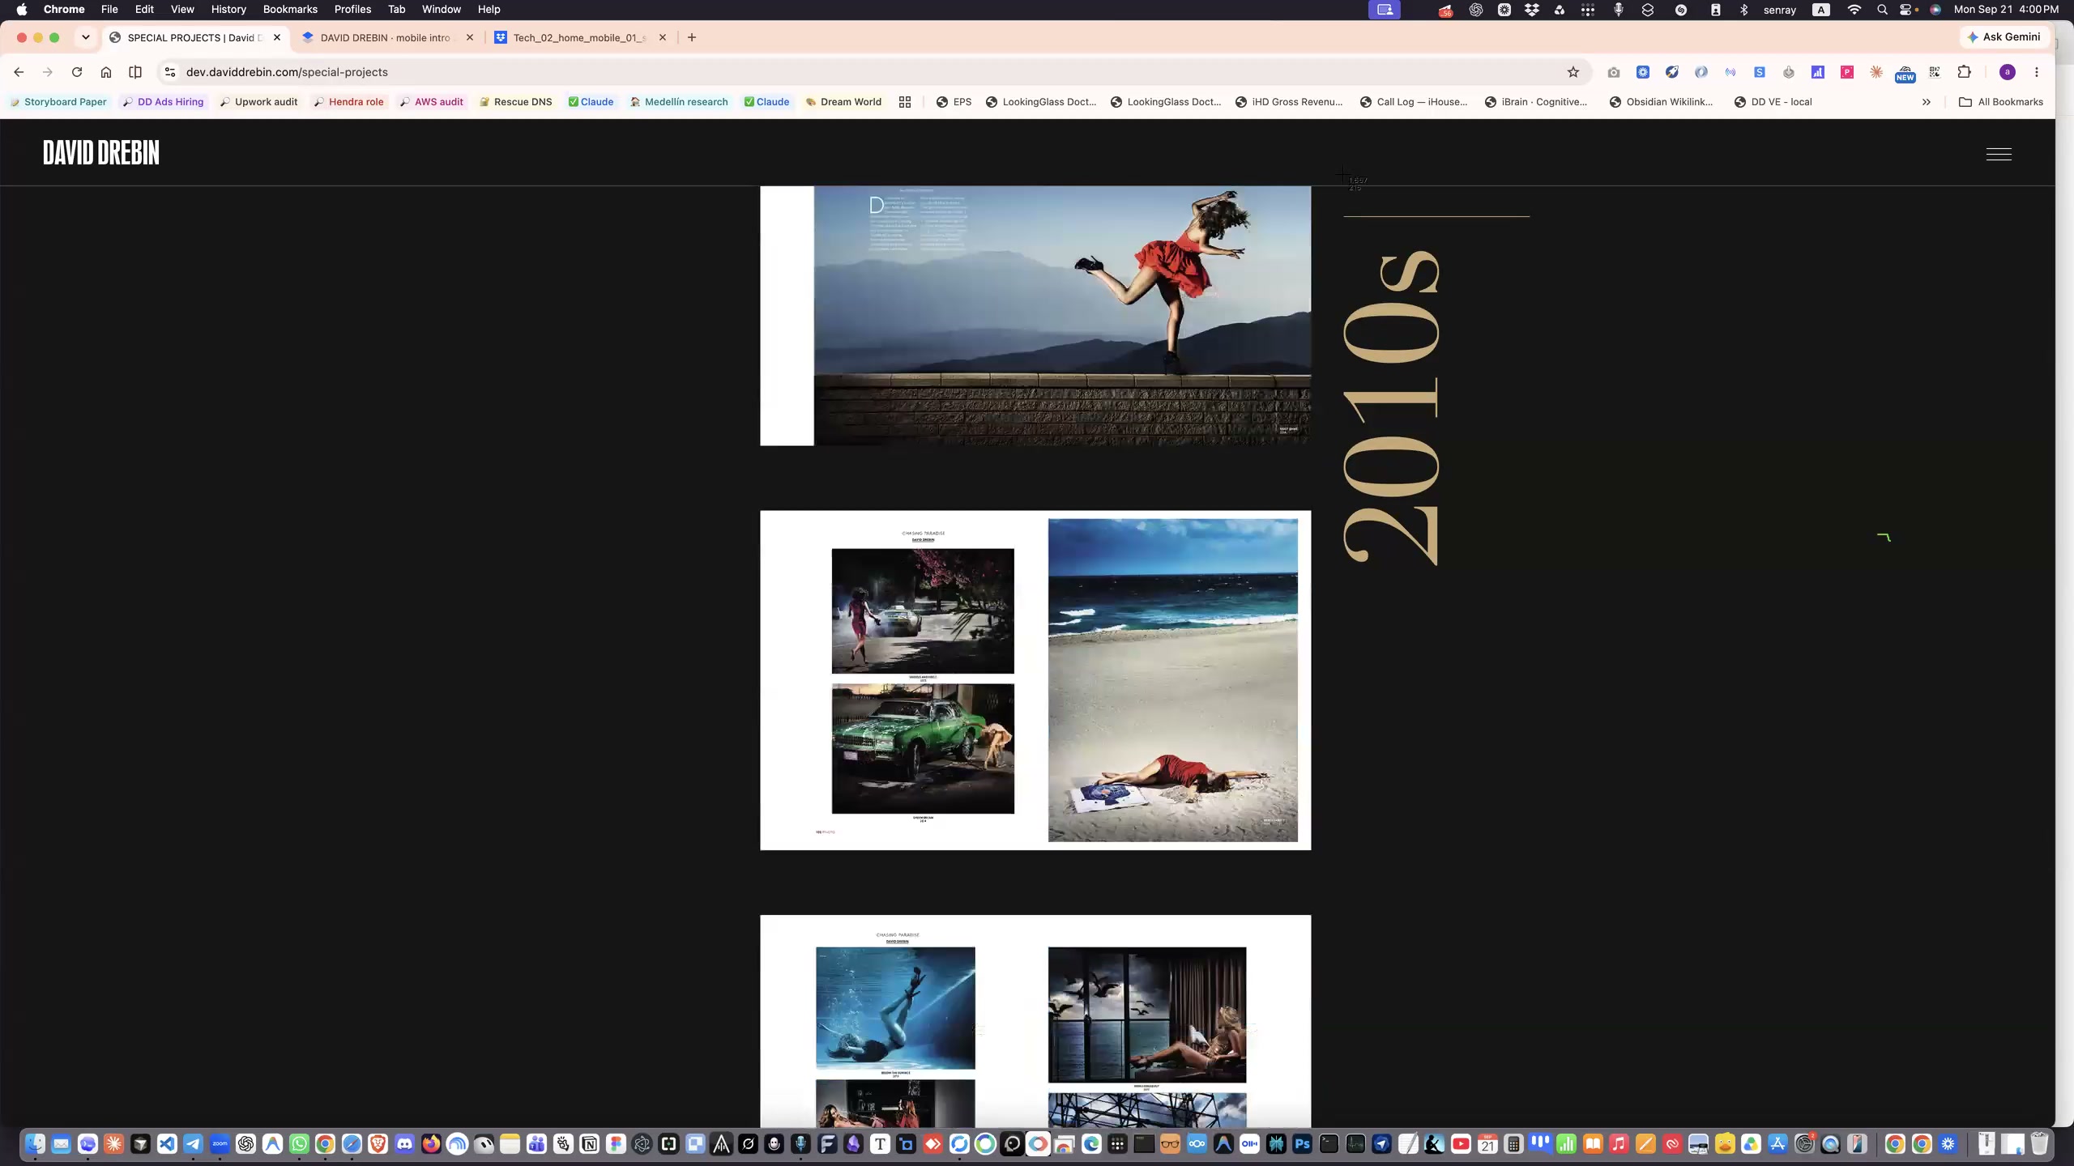
Task: Open the hamburger menu on David Drebin site
Action: point(1999,154)
